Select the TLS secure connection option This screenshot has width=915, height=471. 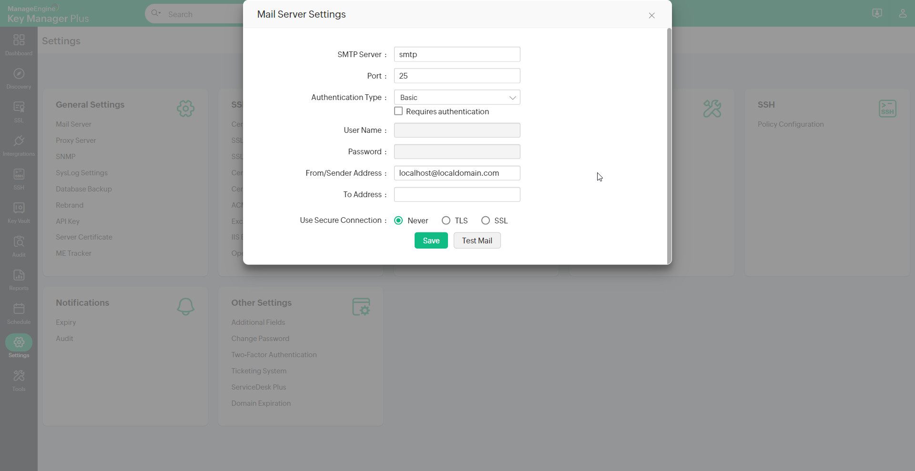(446, 220)
